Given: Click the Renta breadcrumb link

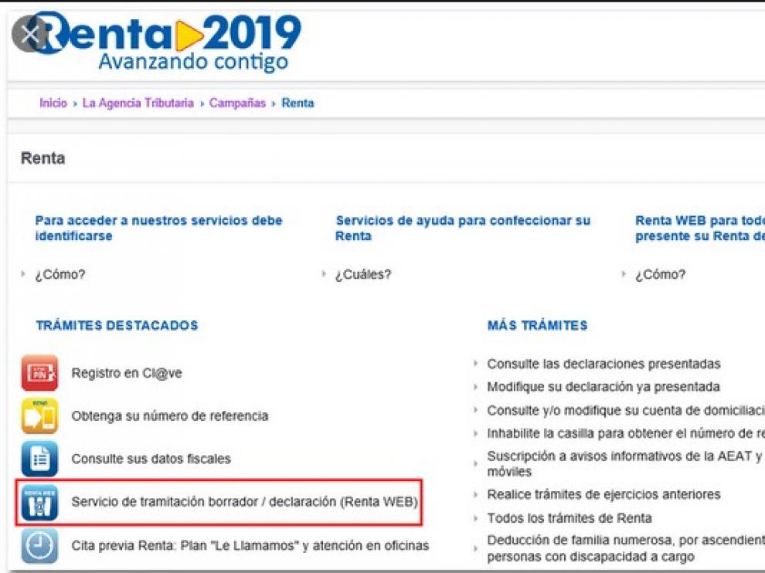Looking at the screenshot, I should (297, 103).
